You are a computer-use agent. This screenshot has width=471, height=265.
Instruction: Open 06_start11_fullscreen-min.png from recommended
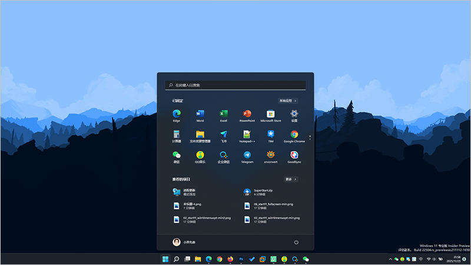pos(273,206)
